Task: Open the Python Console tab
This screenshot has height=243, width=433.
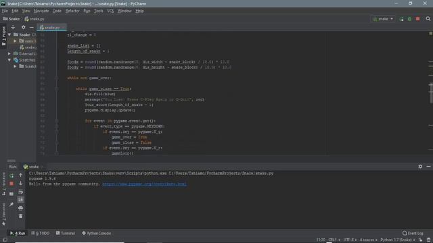Action: point(96,233)
